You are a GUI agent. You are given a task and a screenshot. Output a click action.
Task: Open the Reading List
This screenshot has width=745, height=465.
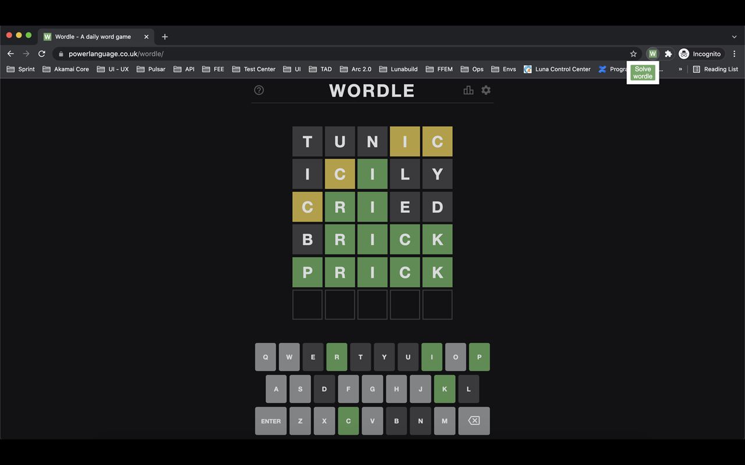tap(715, 69)
